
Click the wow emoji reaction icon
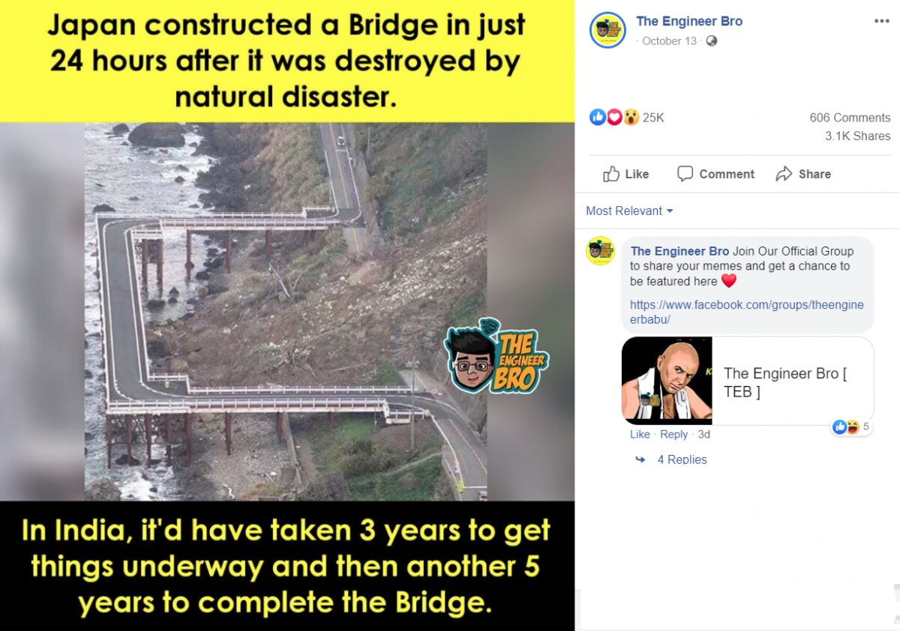(x=631, y=117)
